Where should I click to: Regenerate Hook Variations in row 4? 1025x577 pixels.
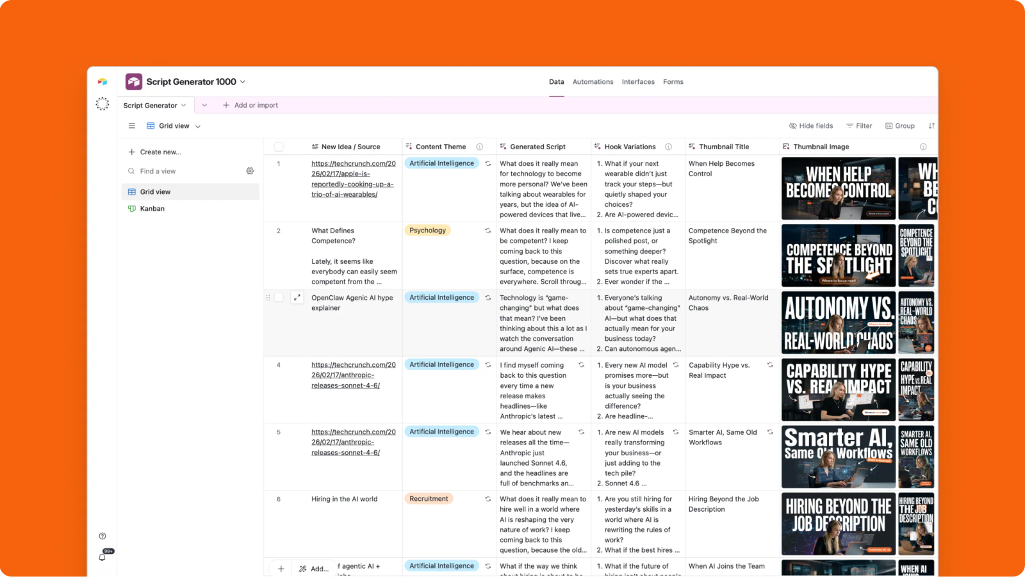click(675, 365)
